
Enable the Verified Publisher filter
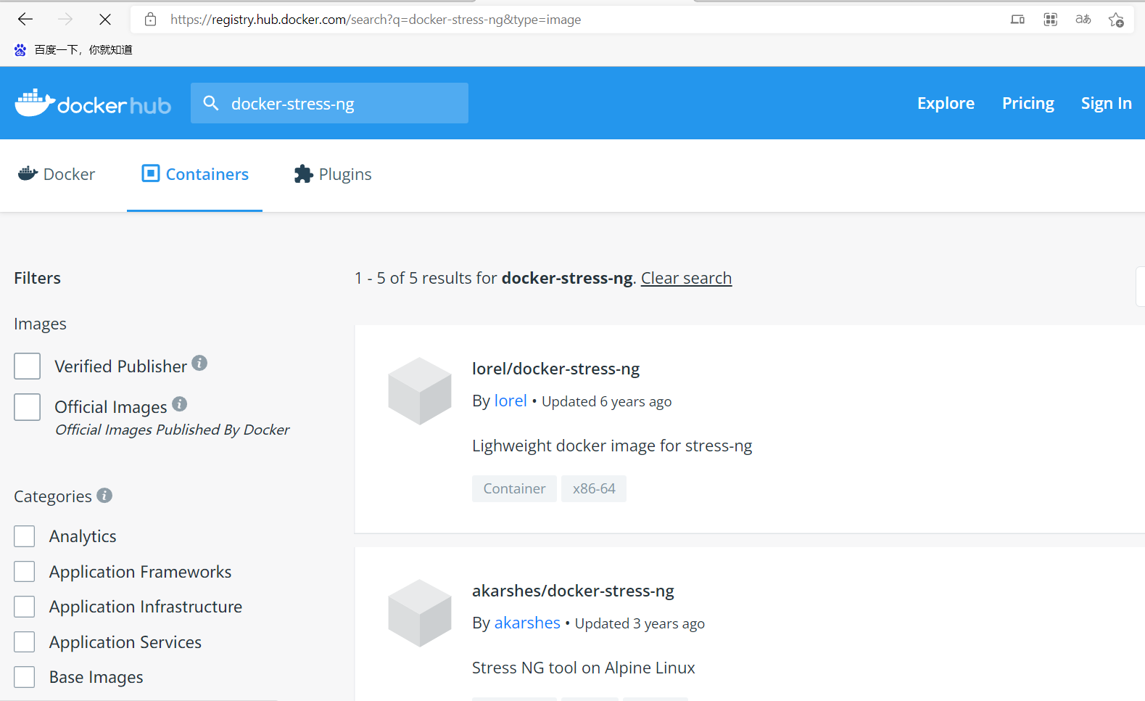(x=28, y=366)
